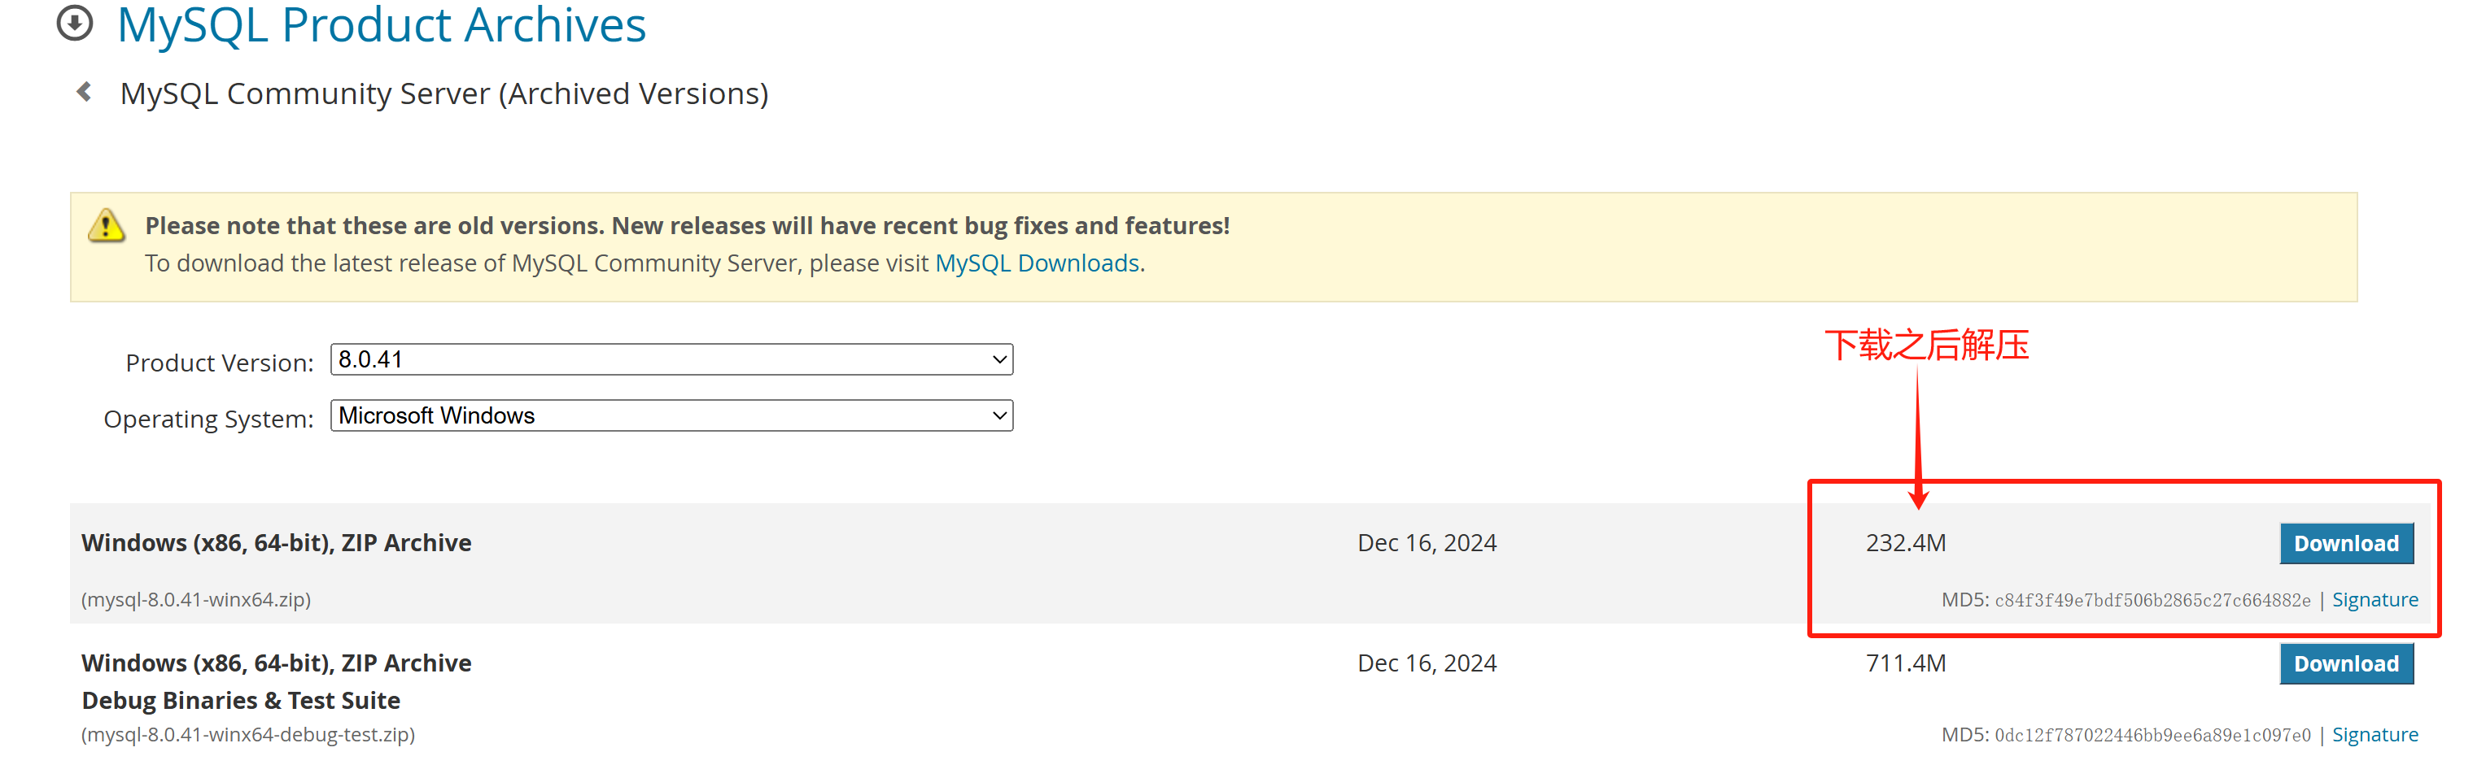Click the Product Version label

[x=219, y=363]
